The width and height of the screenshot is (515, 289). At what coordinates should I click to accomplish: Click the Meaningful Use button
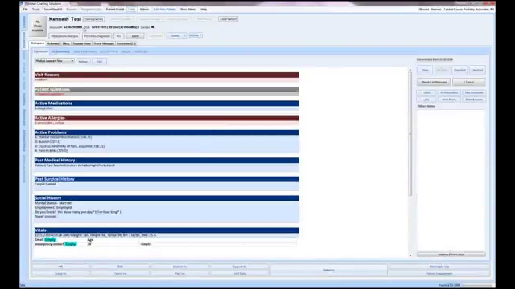point(439,267)
